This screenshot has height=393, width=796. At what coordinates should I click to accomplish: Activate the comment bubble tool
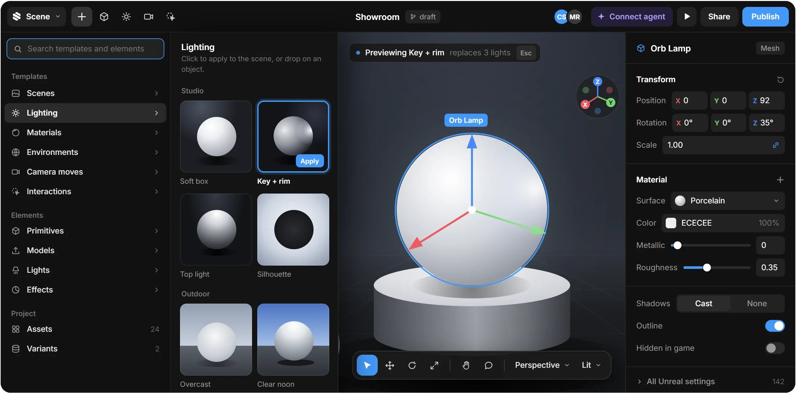488,365
